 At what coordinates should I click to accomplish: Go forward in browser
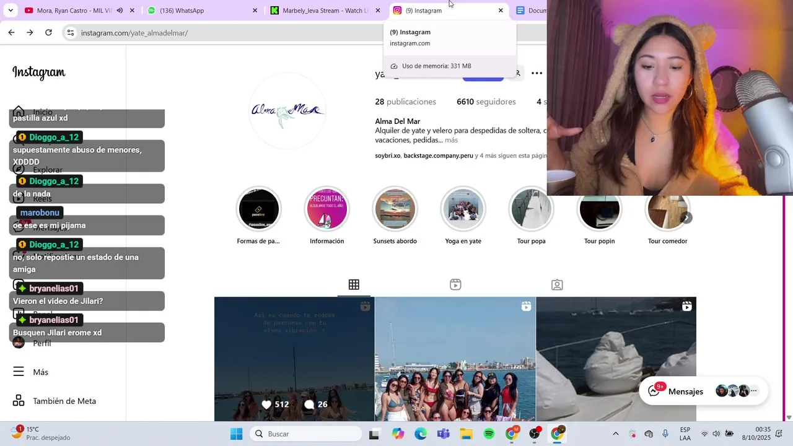click(x=30, y=33)
